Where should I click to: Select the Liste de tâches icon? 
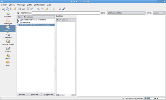[8, 43]
